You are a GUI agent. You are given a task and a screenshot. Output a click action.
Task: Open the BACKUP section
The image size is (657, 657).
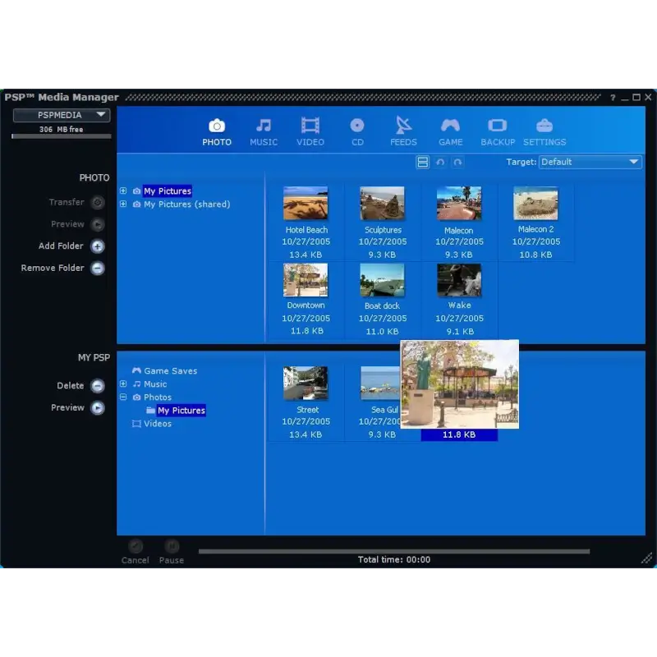[x=497, y=126]
